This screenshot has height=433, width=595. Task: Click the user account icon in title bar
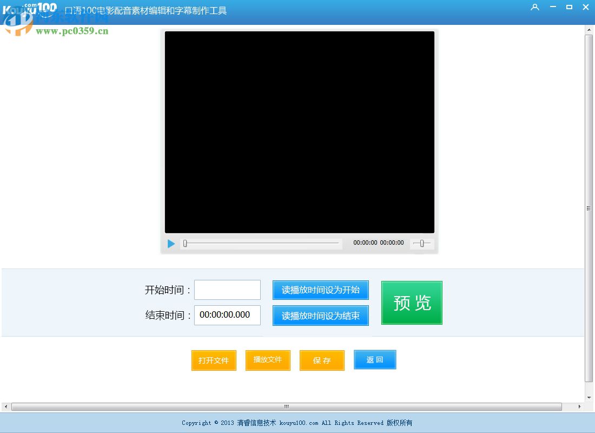535,8
